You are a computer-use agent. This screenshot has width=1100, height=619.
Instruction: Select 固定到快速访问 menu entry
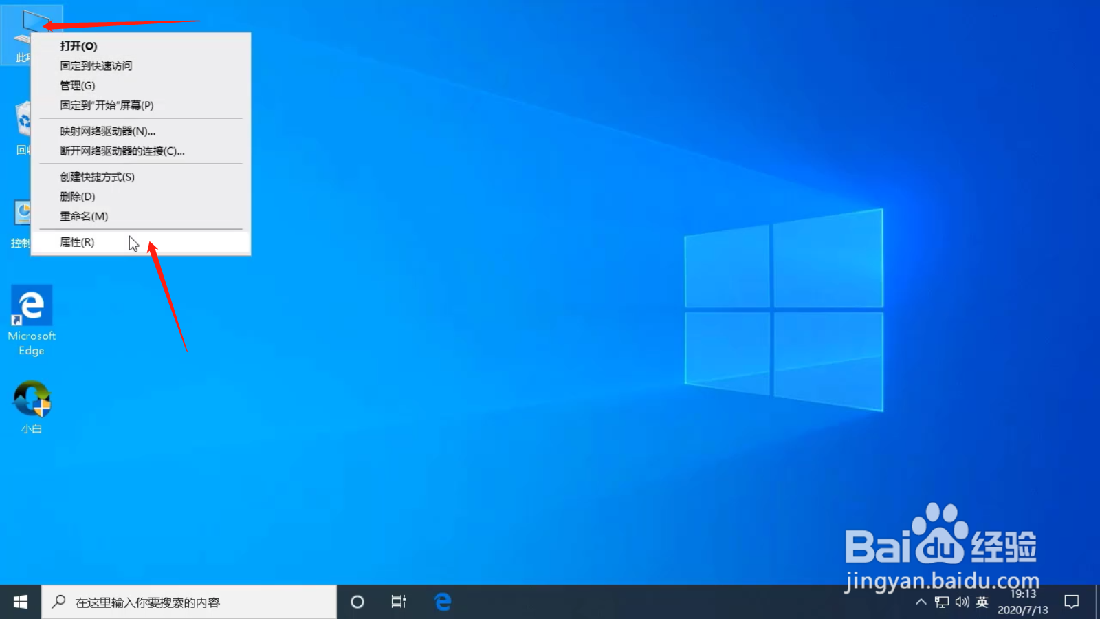[141, 66]
